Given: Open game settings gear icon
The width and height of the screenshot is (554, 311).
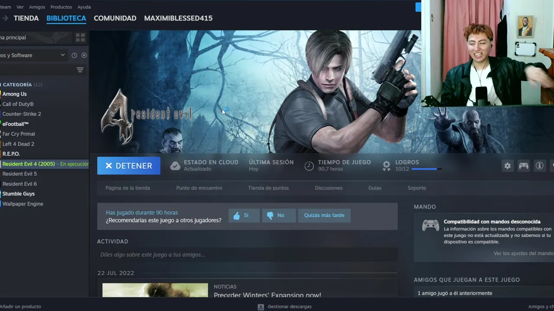Looking at the screenshot, I should [x=507, y=166].
